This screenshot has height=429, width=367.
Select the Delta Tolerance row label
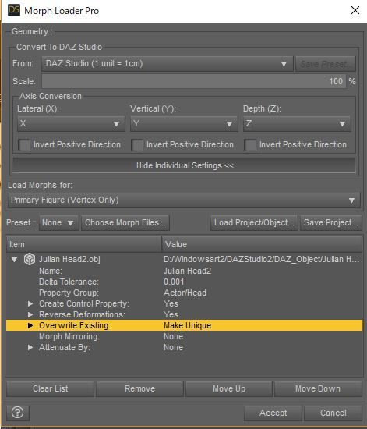click(69, 282)
